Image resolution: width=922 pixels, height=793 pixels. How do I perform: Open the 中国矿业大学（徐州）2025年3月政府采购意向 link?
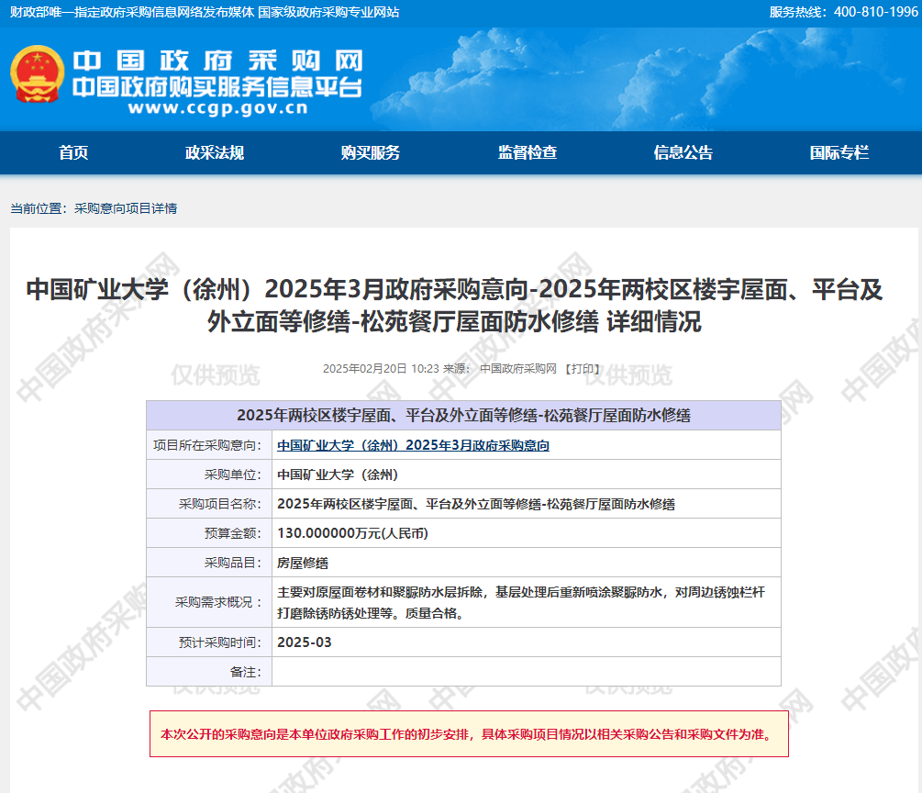click(414, 445)
